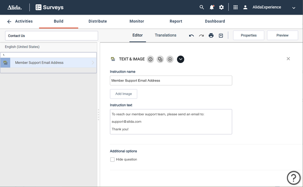Click the Instruction name input field
Image resolution: width=303 pixels, height=187 pixels.
point(171,80)
